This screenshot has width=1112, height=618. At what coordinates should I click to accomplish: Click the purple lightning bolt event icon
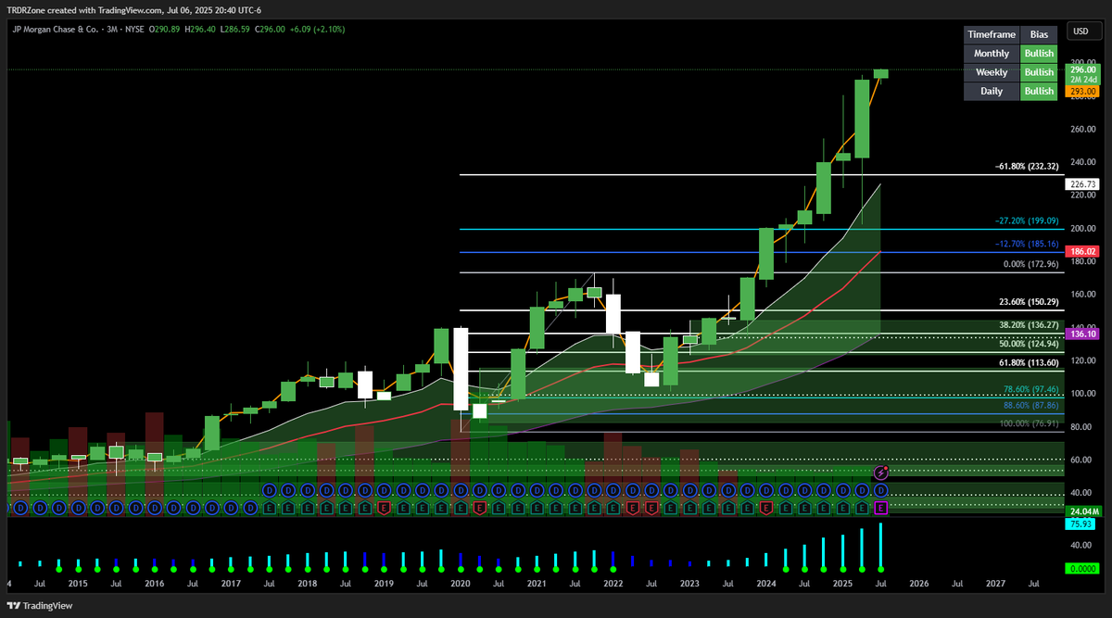point(881,473)
